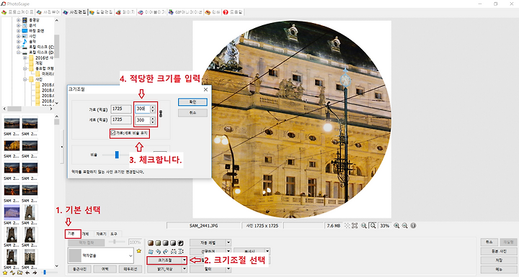The height and width of the screenshot is (277, 519).
Task: Expand the 동영상 folder node
Action: coord(19,20)
